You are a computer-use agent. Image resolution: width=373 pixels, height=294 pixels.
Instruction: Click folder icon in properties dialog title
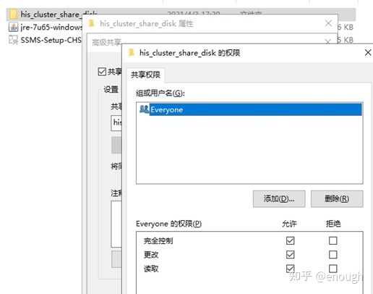pyautogui.click(x=92, y=23)
